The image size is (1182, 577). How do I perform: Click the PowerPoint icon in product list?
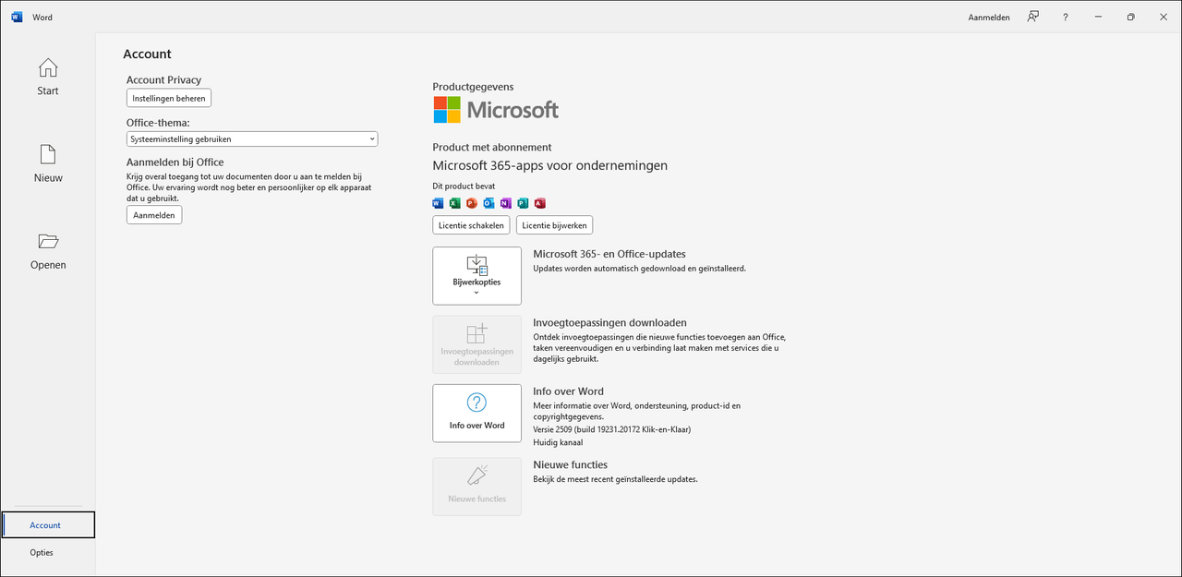click(x=471, y=203)
